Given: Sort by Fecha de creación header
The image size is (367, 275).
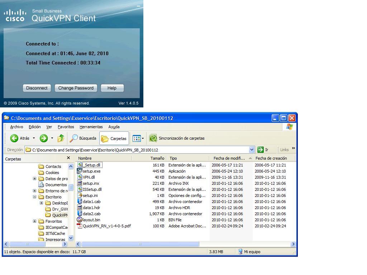Looking at the screenshot, I should point(274,158).
